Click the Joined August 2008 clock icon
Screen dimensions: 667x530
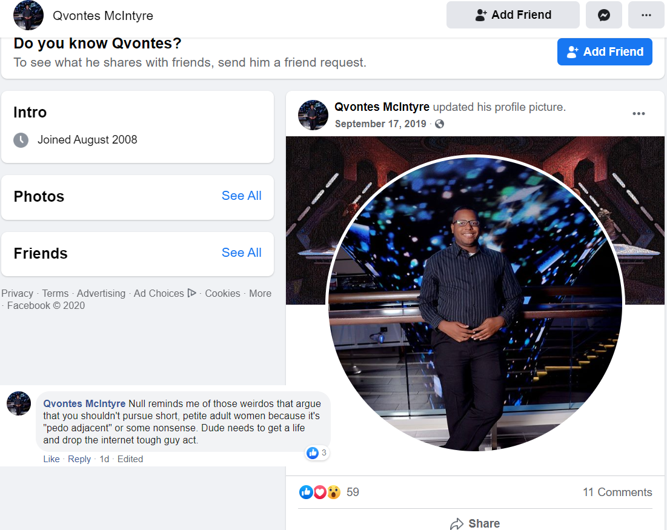21,140
